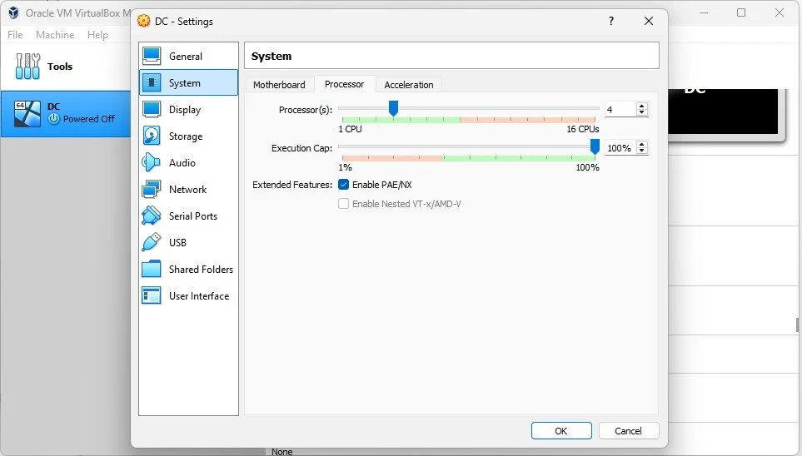Image resolution: width=802 pixels, height=456 pixels.
Task: Select the System chip icon in sidebar
Action: (152, 83)
